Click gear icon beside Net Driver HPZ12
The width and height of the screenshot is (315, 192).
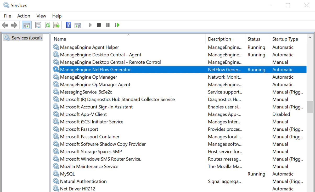click(56, 189)
